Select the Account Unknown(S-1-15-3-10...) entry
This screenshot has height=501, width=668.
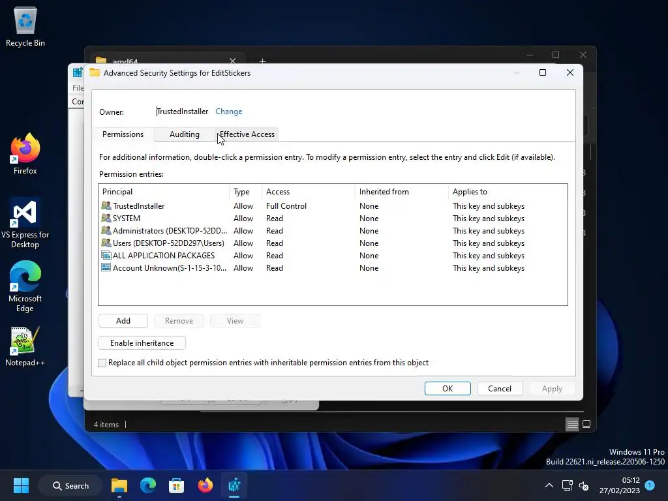click(x=333, y=267)
